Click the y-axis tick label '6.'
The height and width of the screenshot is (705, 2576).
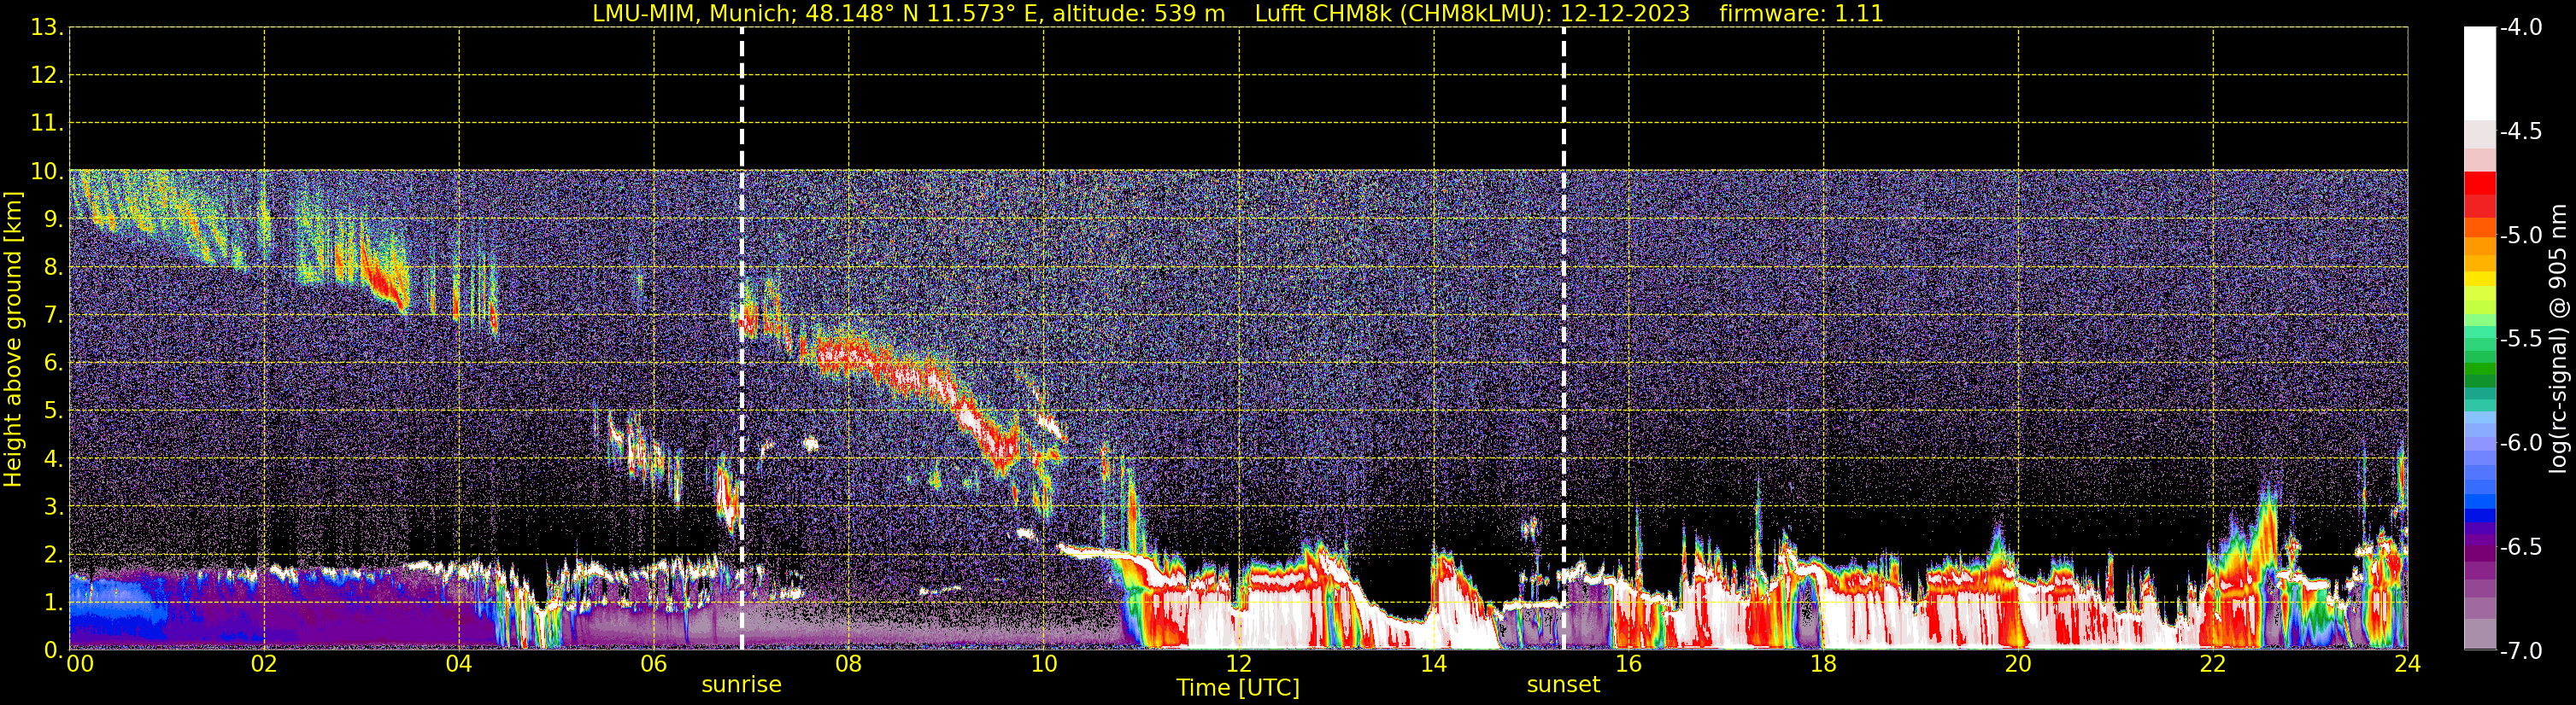click(53, 364)
